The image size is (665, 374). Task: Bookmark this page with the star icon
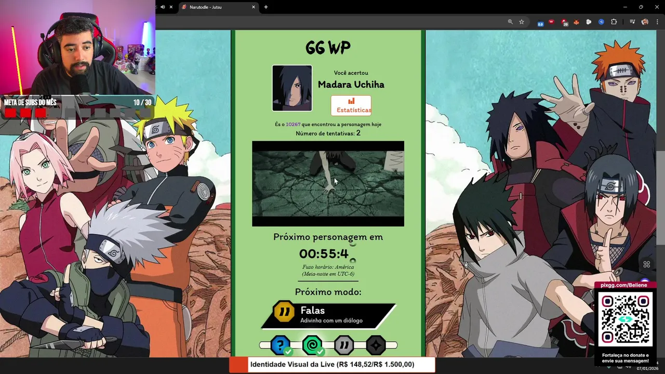coord(522,22)
